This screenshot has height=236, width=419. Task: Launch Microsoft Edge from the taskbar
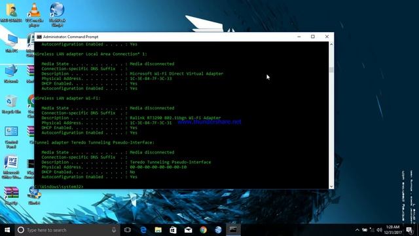pyautogui.click(x=143, y=230)
